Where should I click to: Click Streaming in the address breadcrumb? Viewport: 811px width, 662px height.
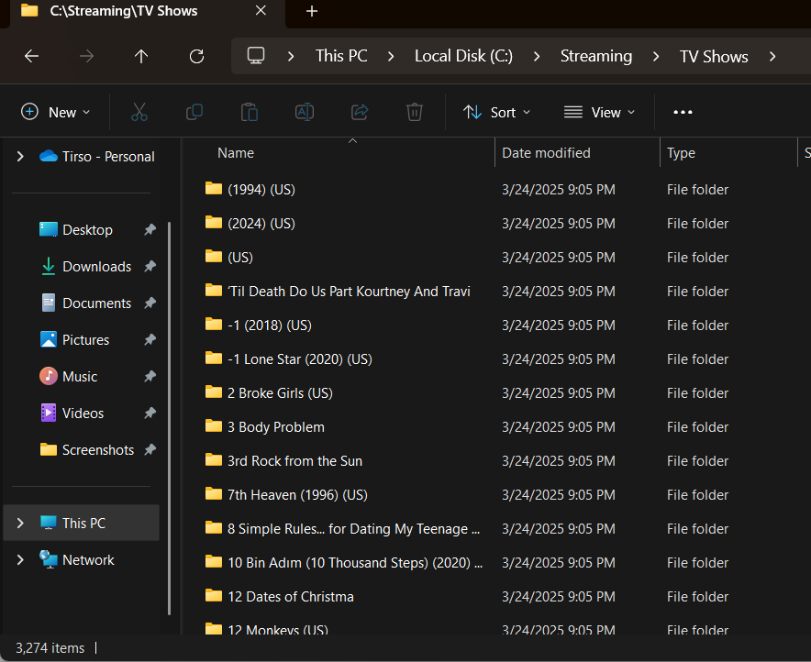pyautogui.click(x=595, y=56)
